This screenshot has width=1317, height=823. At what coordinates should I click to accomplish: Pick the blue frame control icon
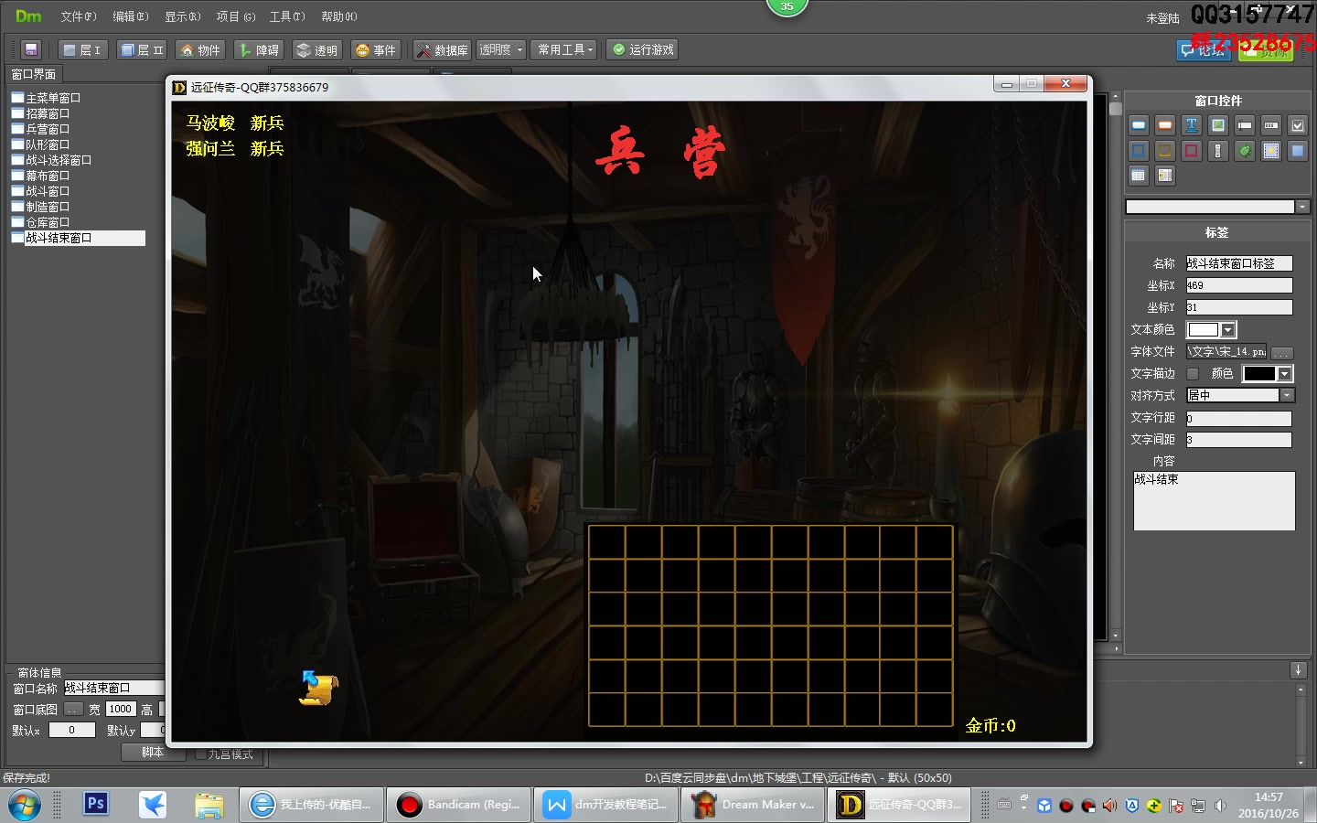(x=1138, y=151)
